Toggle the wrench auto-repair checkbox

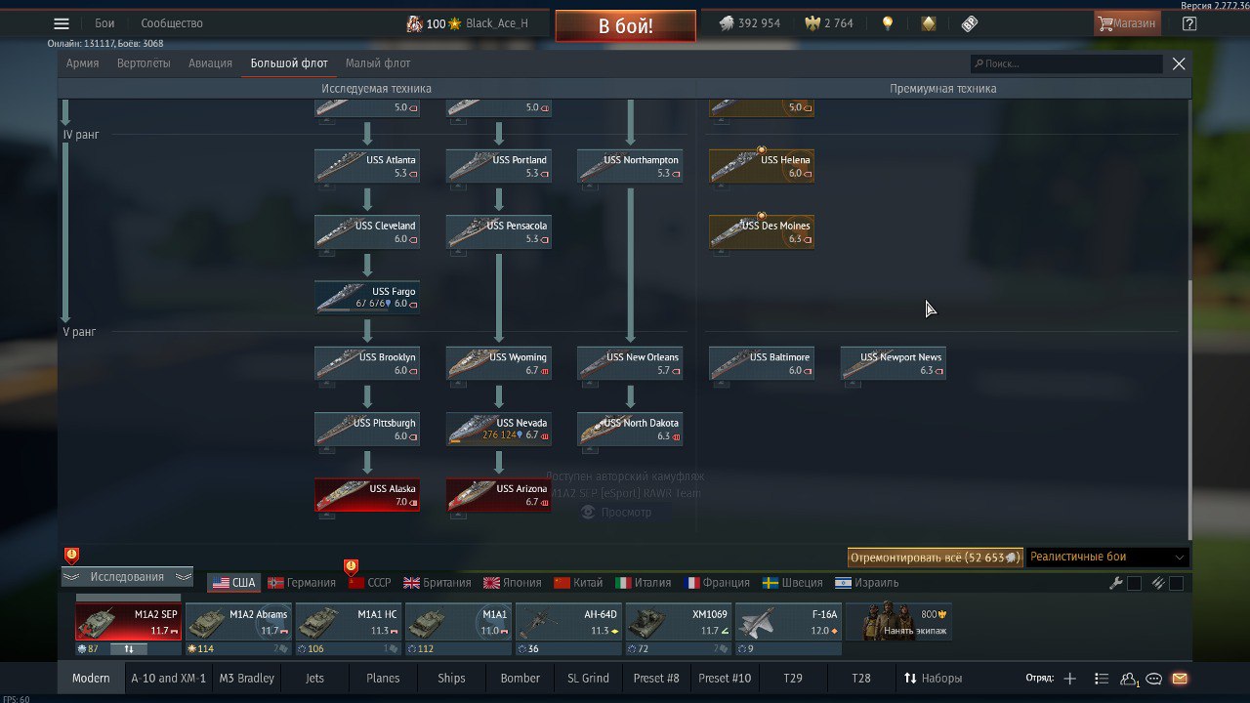[1134, 584]
